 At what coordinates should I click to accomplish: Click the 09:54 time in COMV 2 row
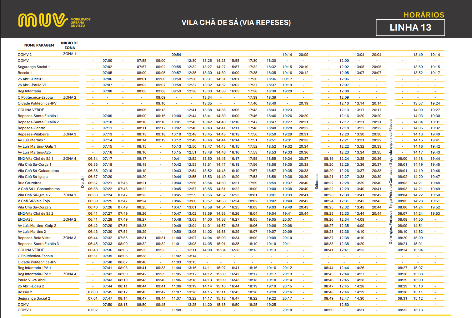(x=176, y=55)
